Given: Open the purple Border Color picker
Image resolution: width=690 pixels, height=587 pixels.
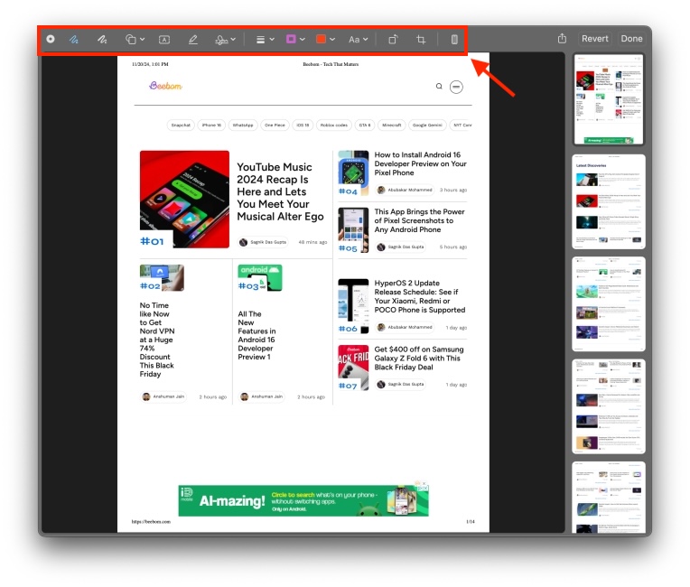Looking at the screenshot, I should pyautogui.click(x=295, y=40).
